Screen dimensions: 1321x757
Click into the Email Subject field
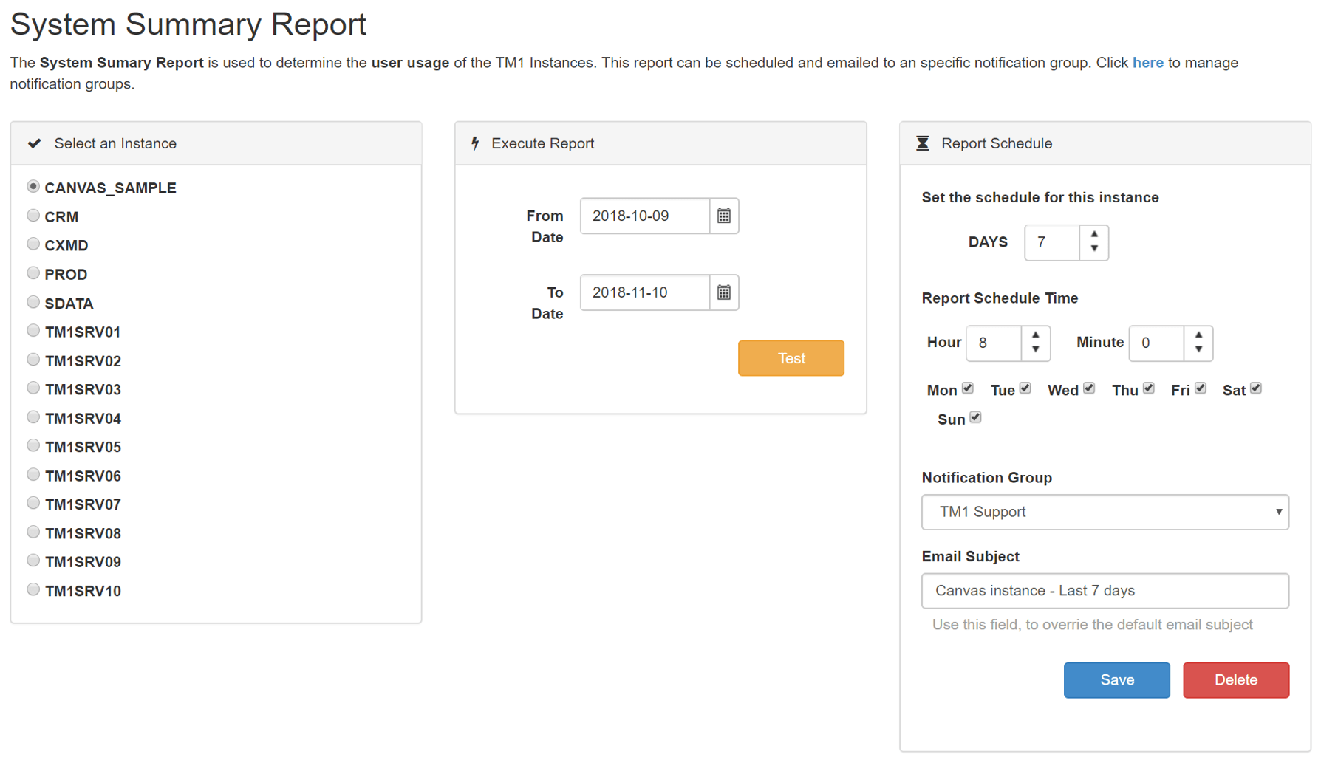coord(1105,591)
